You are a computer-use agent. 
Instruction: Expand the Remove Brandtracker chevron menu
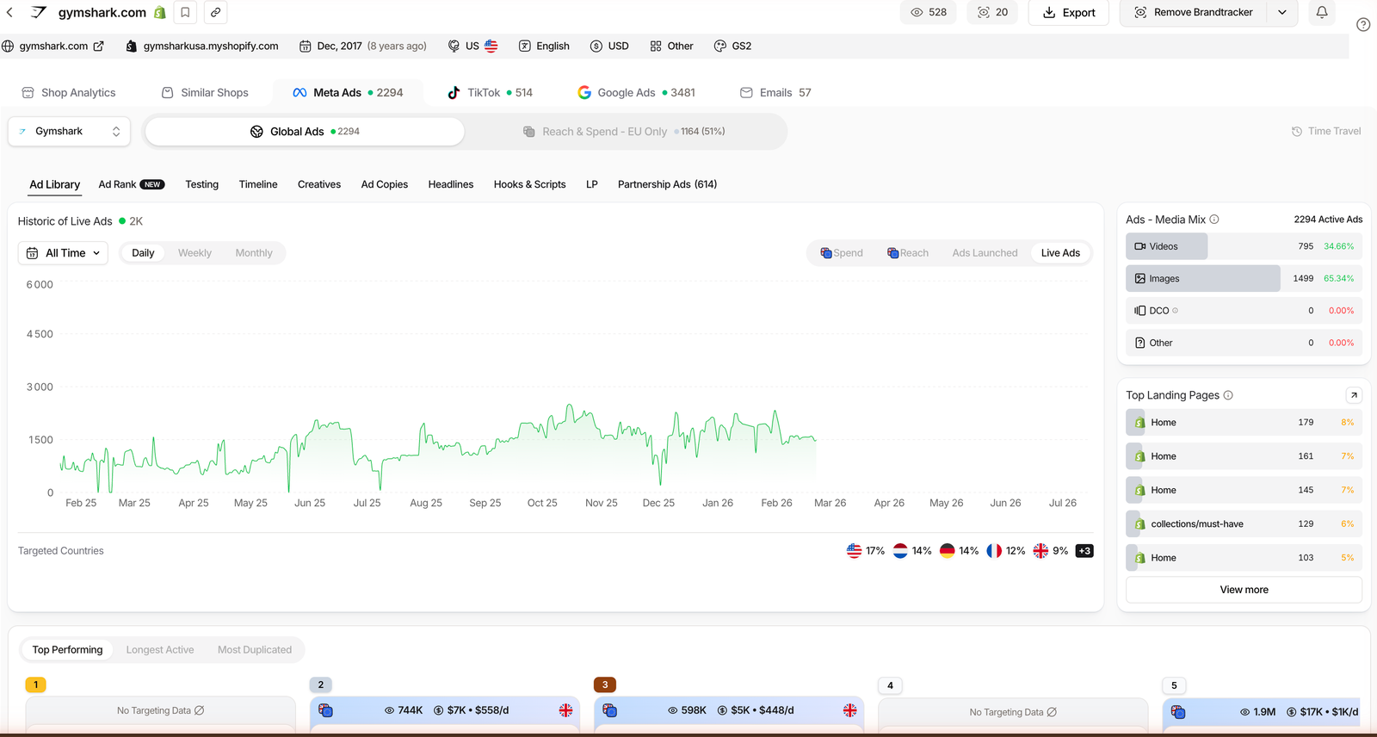(x=1282, y=12)
